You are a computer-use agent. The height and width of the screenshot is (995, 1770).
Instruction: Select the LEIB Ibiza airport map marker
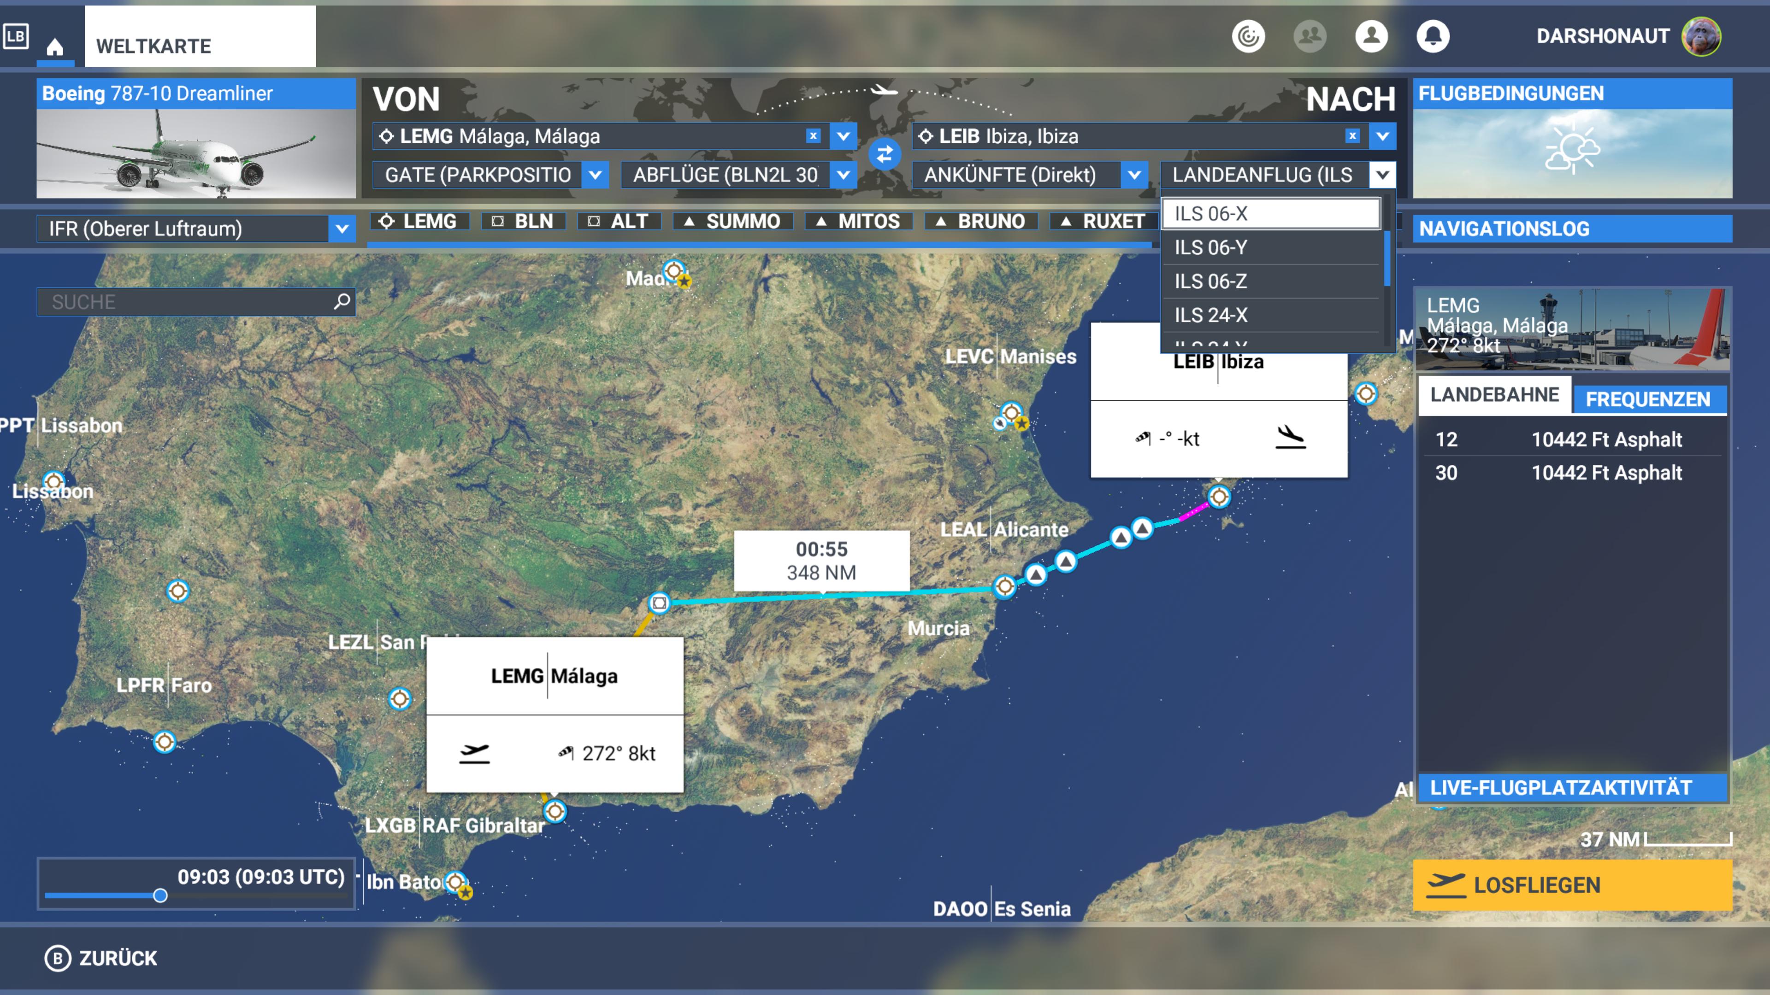pos(1219,497)
